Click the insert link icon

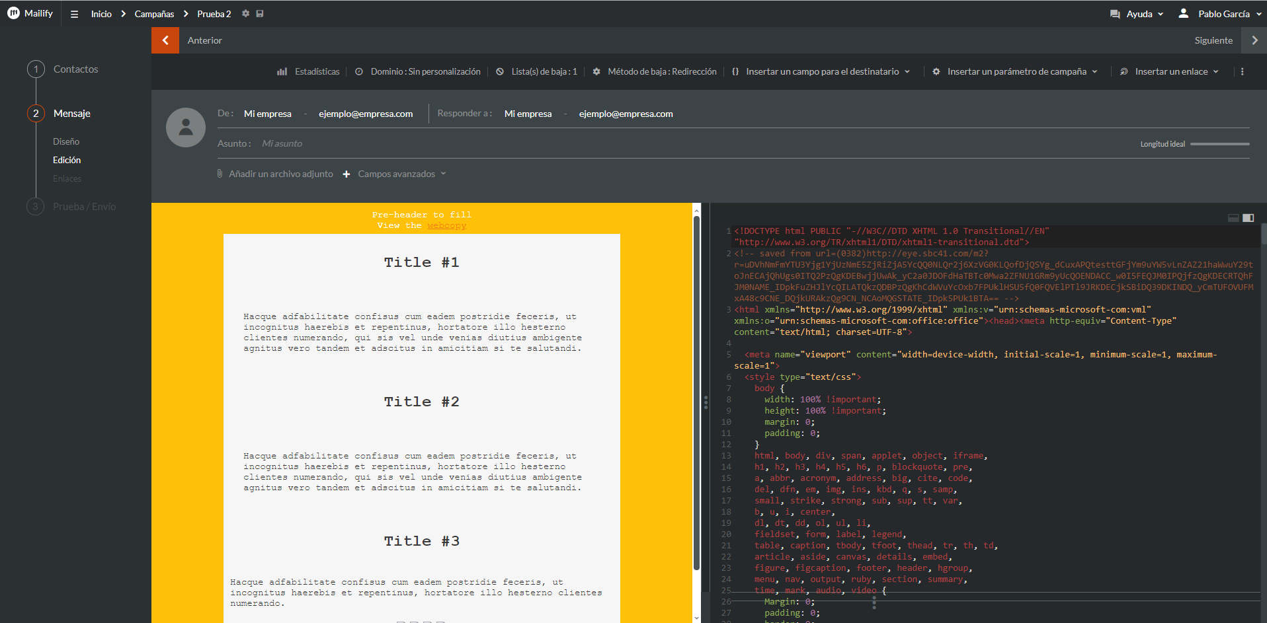(x=1124, y=71)
